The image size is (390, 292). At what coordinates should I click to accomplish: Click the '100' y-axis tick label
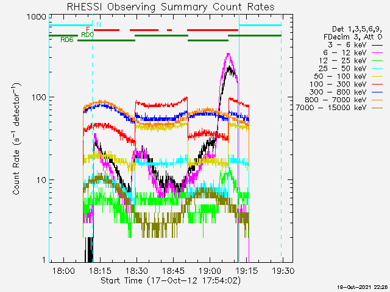(39, 97)
